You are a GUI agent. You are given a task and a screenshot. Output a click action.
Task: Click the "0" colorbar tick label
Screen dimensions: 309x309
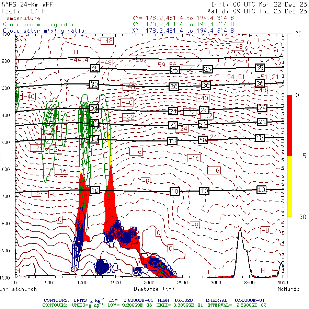point(297,95)
